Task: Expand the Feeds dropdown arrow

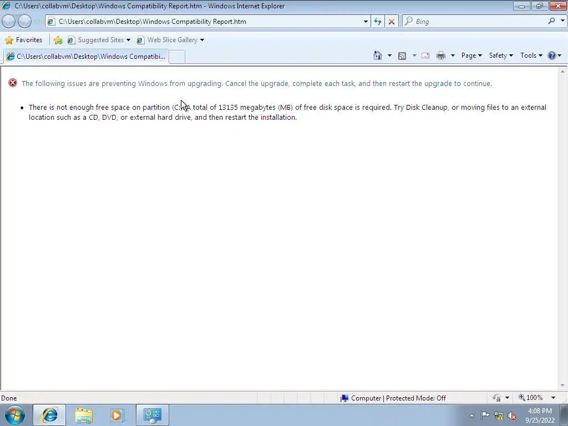Action: [x=414, y=55]
